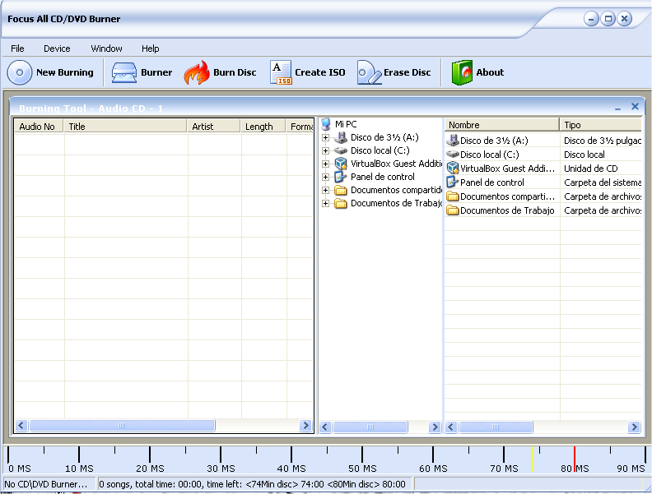Click 'No CD\DVD Burner...' status panel
Viewport: 652px width, 494px height.
click(49, 484)
